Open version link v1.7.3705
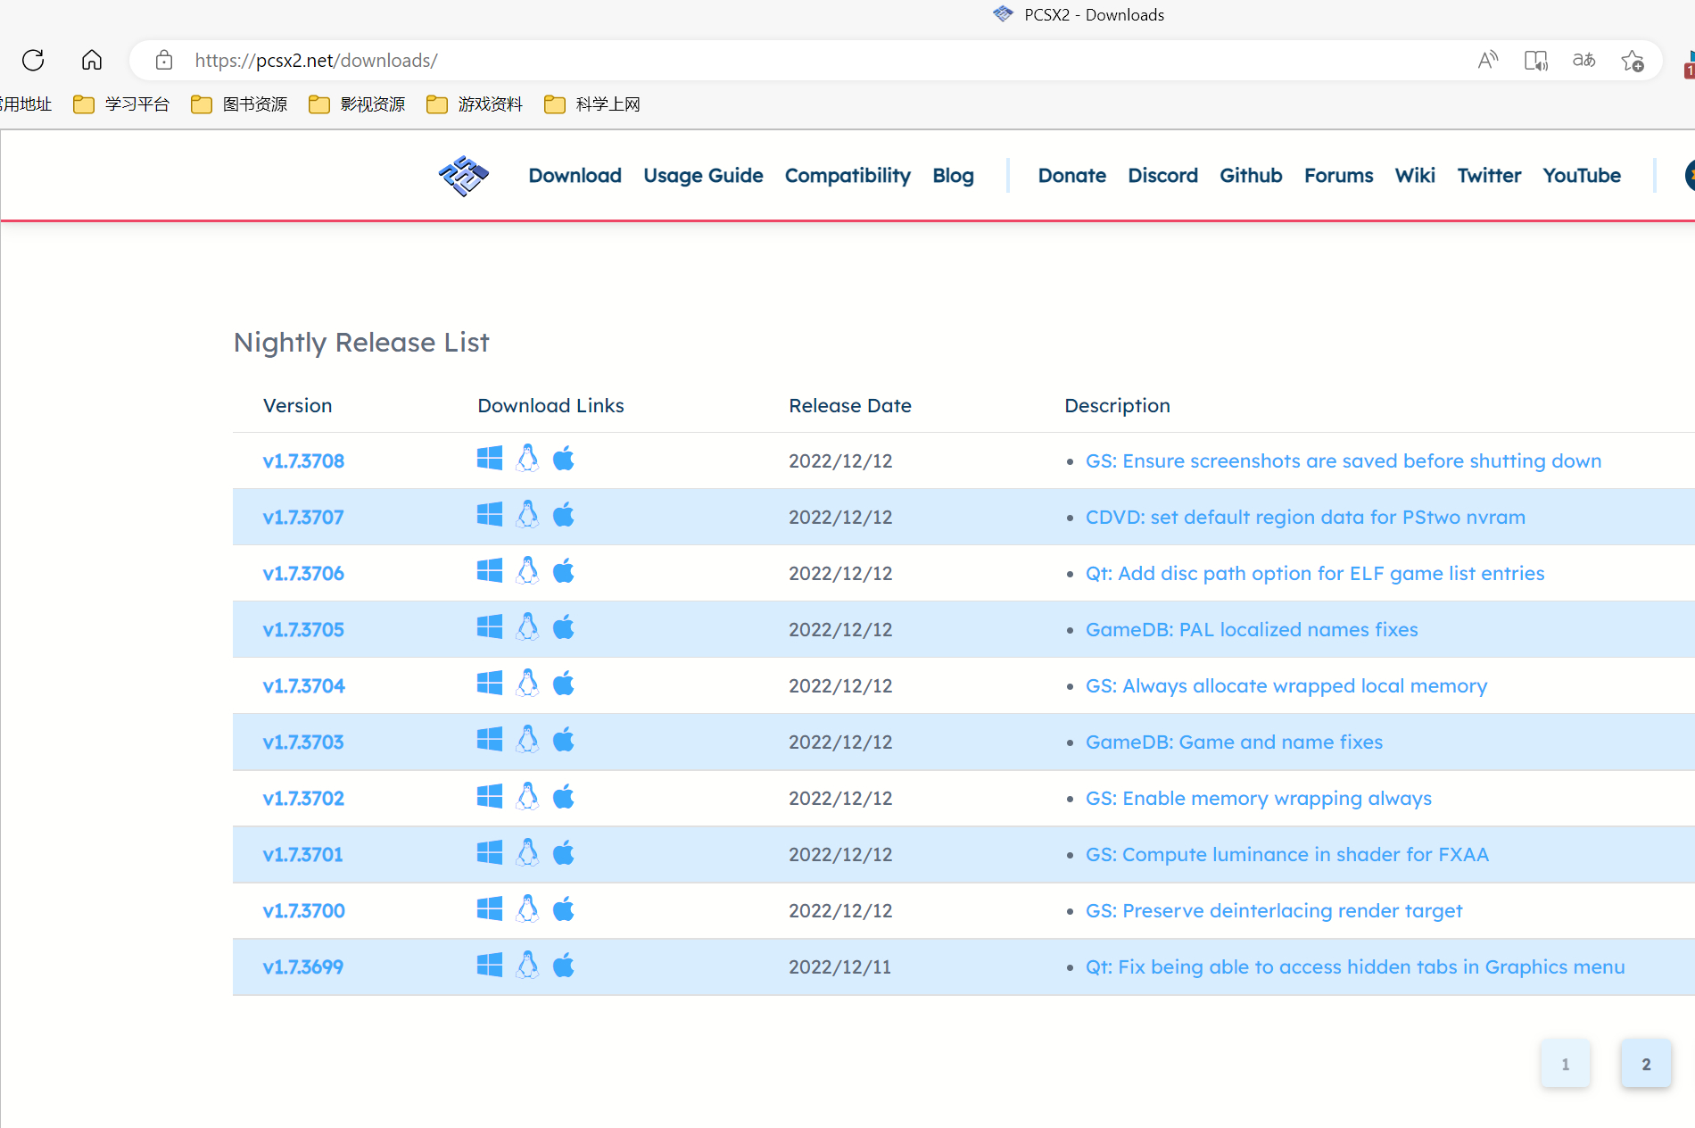 [303, 630]
